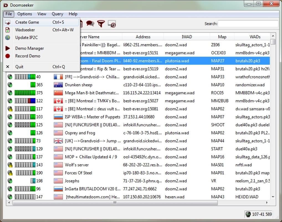Click locked globe icon on Forces Of Steel row
Viewport: 282px width, 222px height.
[10, 173]
